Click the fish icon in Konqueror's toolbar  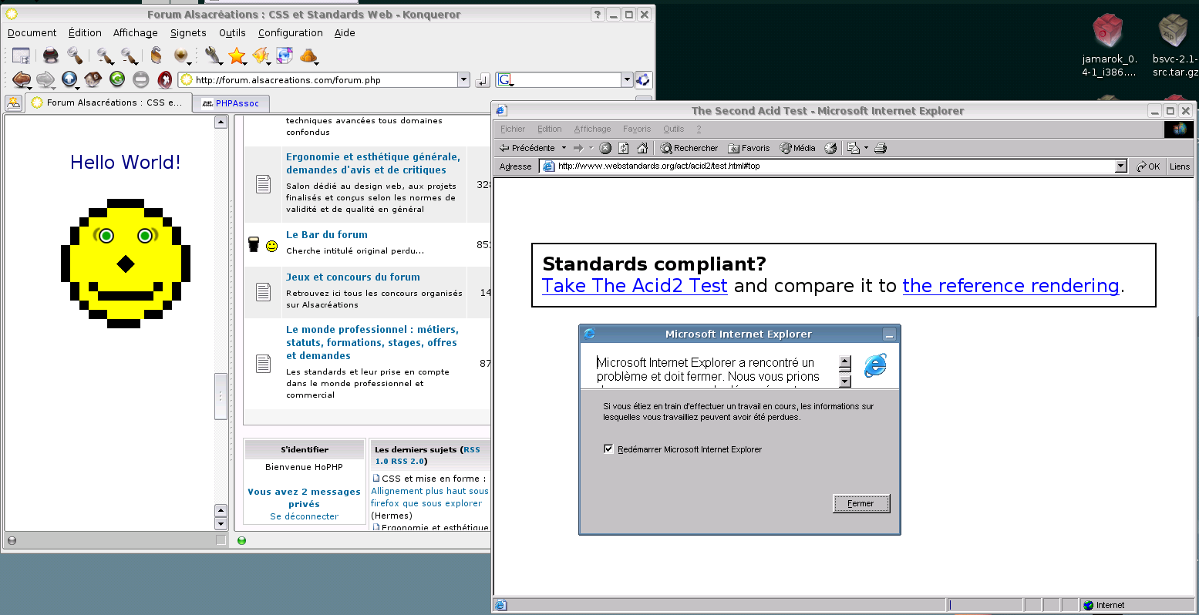click(261, 55)
